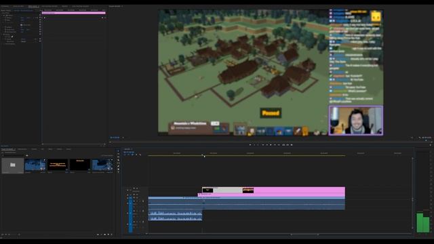Step forward one frame in Program monitor
This screenshot has width=434, height=244.
275,144
